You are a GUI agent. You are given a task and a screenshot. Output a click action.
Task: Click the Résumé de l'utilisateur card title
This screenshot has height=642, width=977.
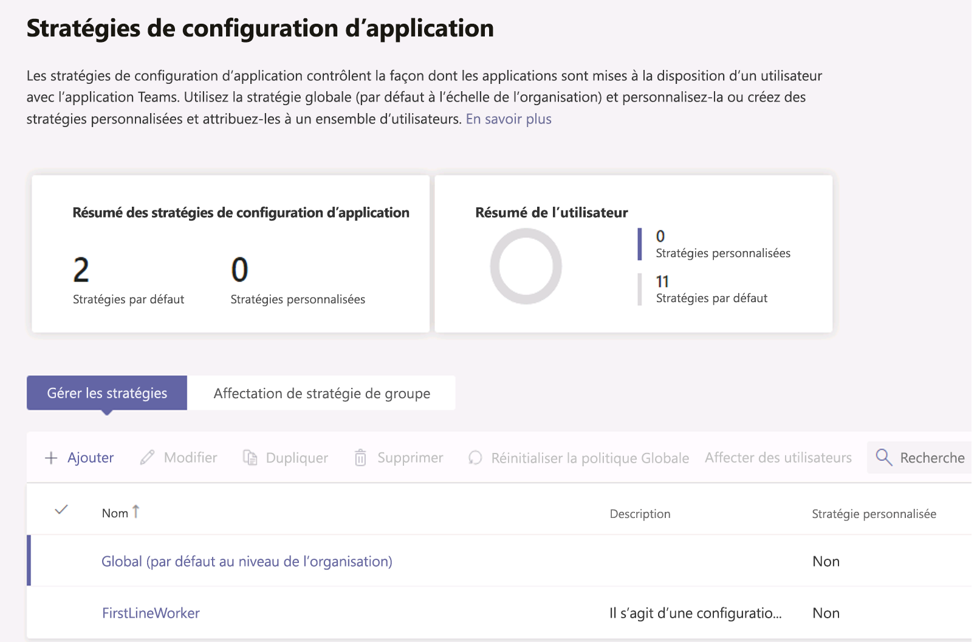[551, 213]
